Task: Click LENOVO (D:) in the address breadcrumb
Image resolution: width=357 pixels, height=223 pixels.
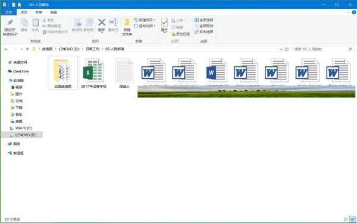Action: click(x=69, y=49)
